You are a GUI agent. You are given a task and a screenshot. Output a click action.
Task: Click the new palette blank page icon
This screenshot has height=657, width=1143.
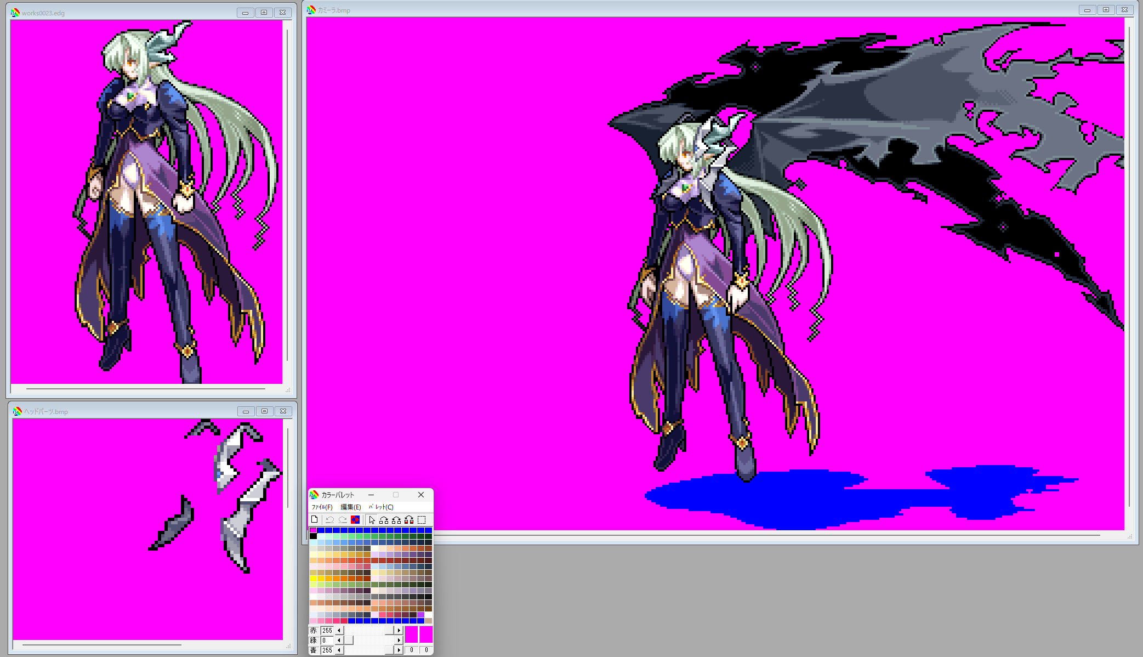(x=314, y=519)
